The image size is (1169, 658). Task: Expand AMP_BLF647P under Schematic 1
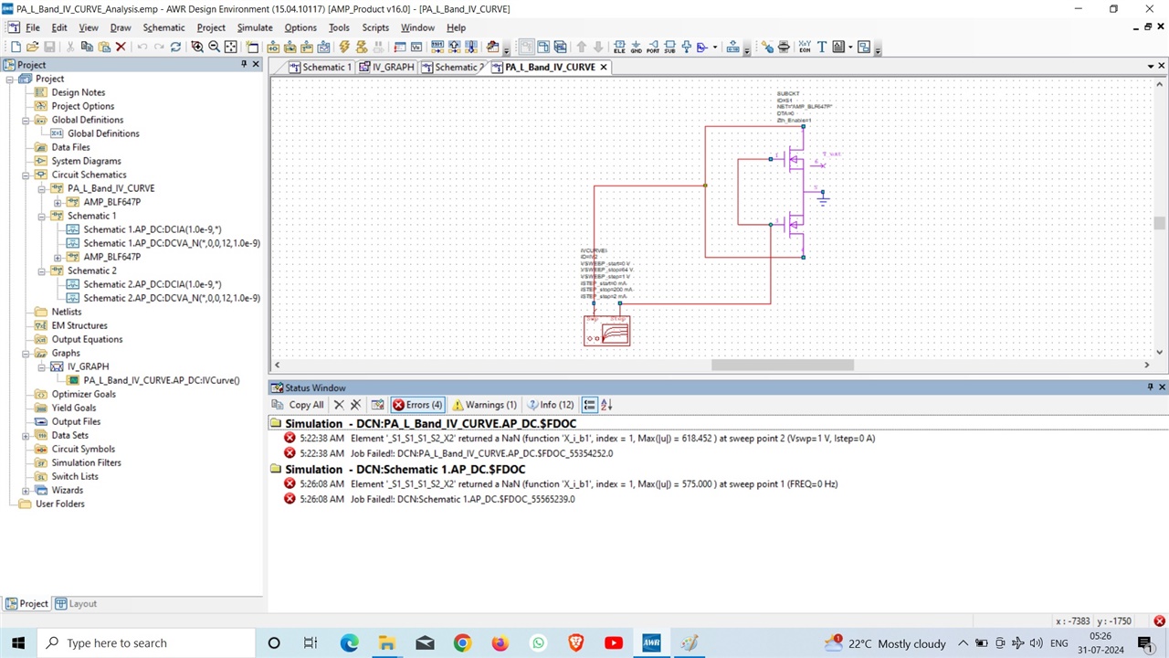58,257
